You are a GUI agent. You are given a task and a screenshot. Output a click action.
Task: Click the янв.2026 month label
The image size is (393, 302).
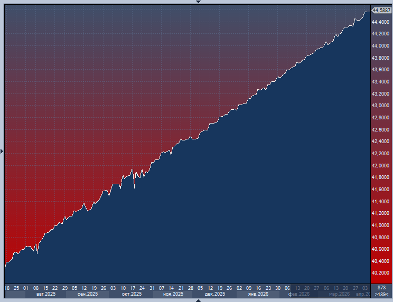(259, 294)
